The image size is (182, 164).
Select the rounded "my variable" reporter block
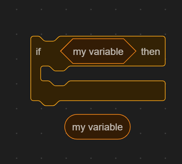coord(98,127)
